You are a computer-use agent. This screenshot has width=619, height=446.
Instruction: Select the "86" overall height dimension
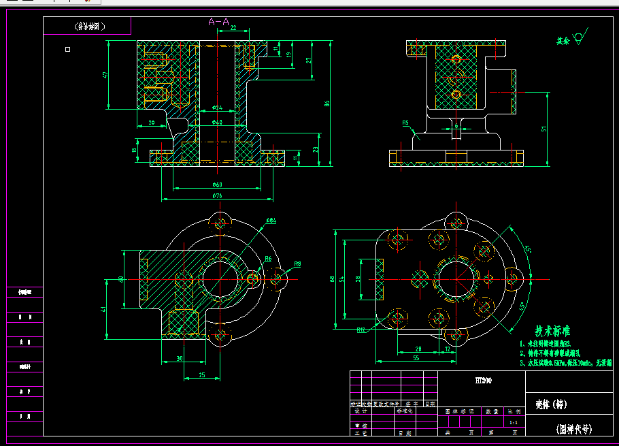coord(327,103)
